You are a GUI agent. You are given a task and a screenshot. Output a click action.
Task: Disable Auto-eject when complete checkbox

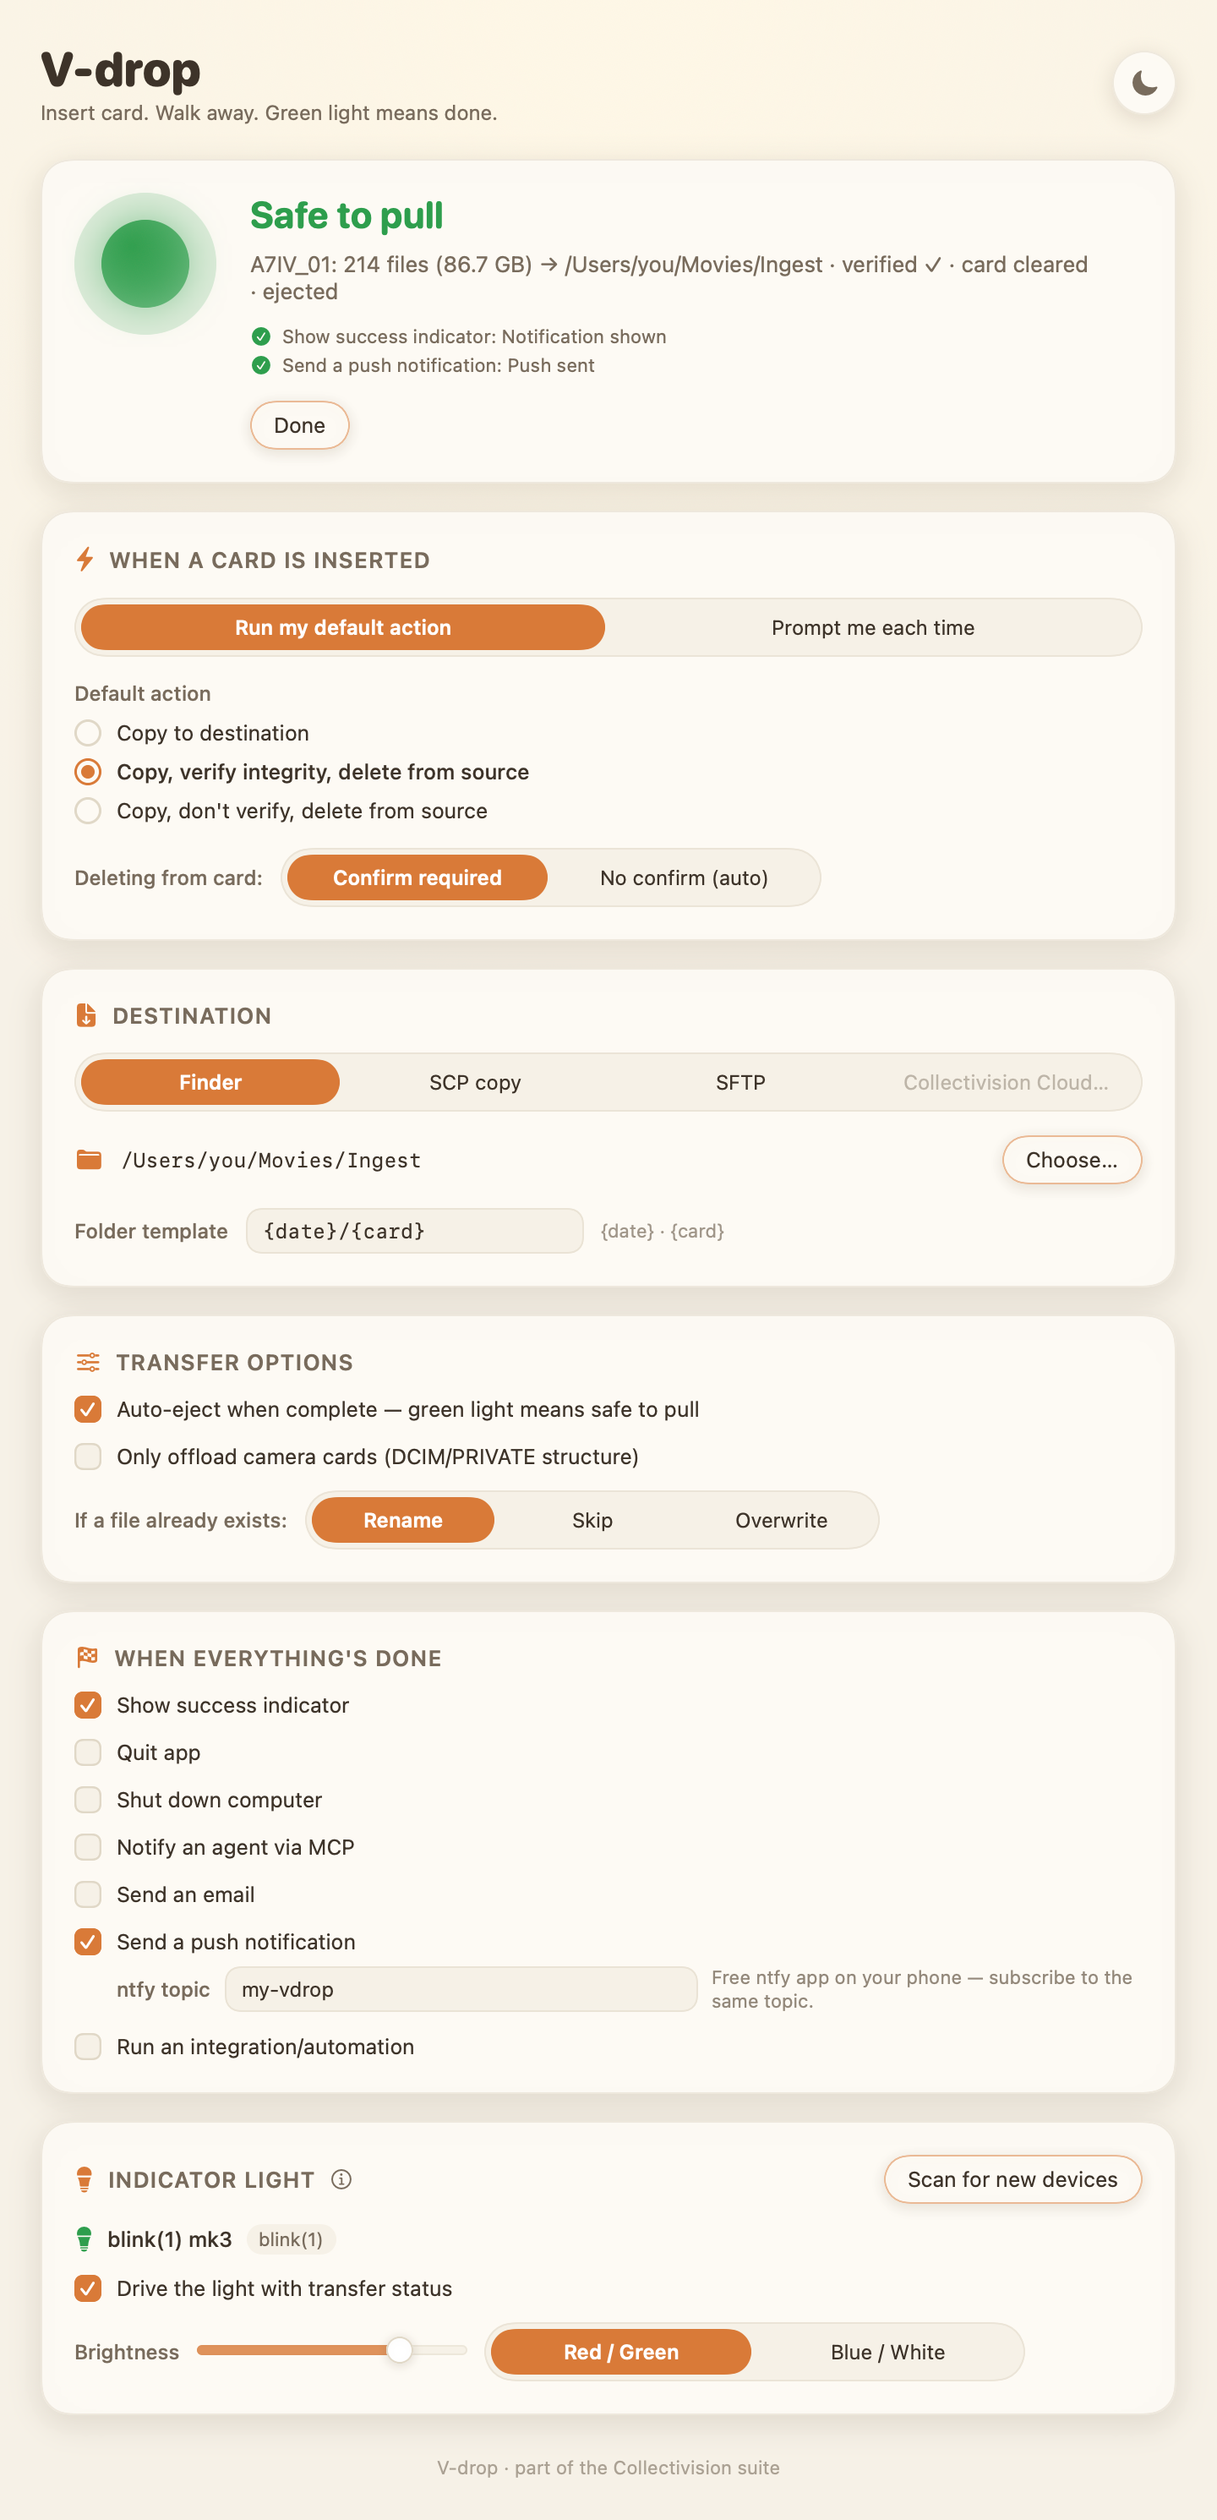point(88,1410)
